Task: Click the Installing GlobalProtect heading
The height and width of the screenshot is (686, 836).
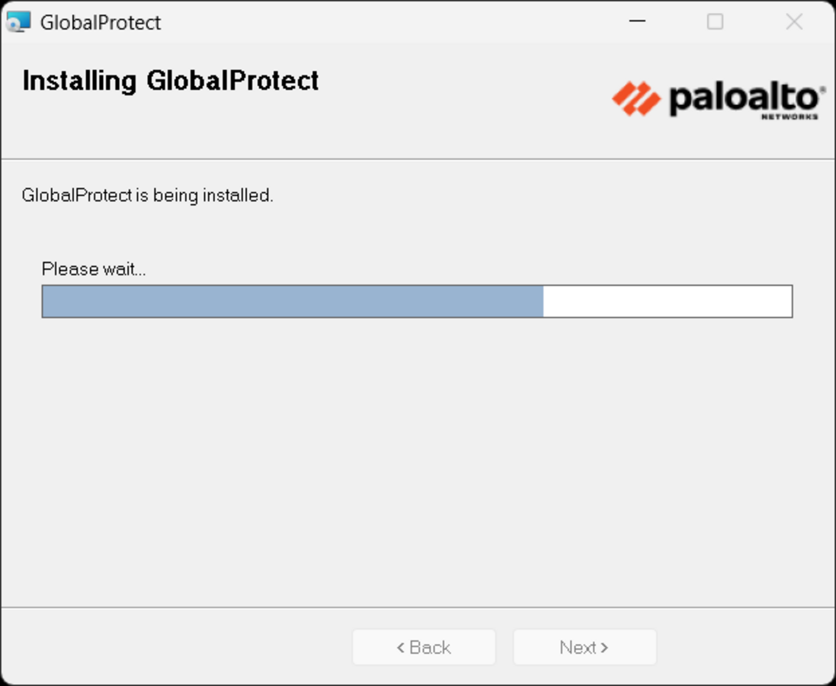Action: pyautogui.click(x=171, y=81)
